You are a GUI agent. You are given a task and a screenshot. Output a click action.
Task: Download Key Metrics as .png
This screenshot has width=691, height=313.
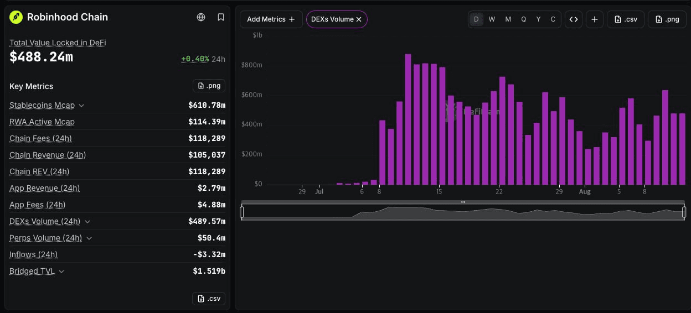tap(209, 86)
